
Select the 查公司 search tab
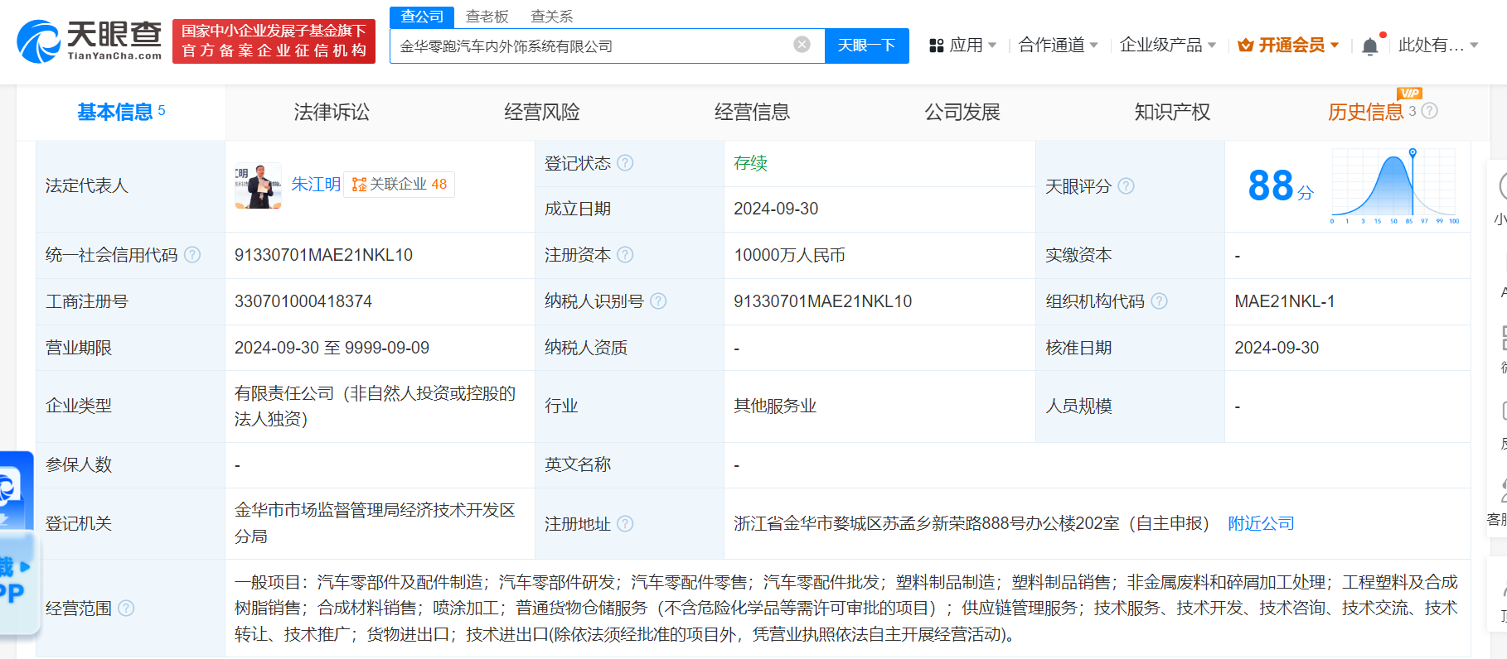[x=422, y=17]
